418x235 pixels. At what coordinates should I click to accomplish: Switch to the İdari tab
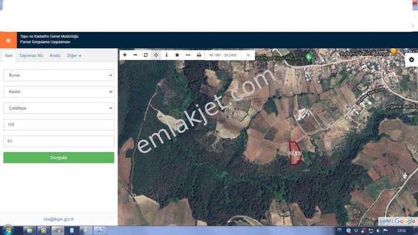(x=8, y=55)
